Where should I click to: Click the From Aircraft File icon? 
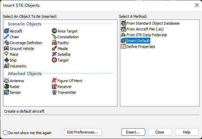click(x=123, y=29)
